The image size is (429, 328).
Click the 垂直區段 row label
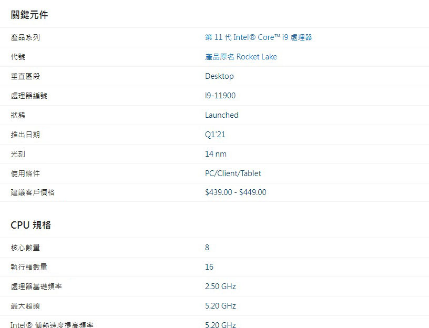click(25, 76)
